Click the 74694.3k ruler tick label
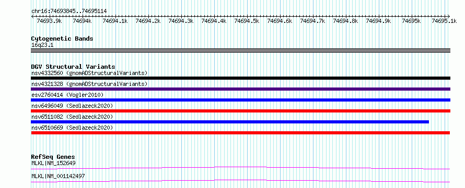The image size is (465, 188). coord(181,21)
